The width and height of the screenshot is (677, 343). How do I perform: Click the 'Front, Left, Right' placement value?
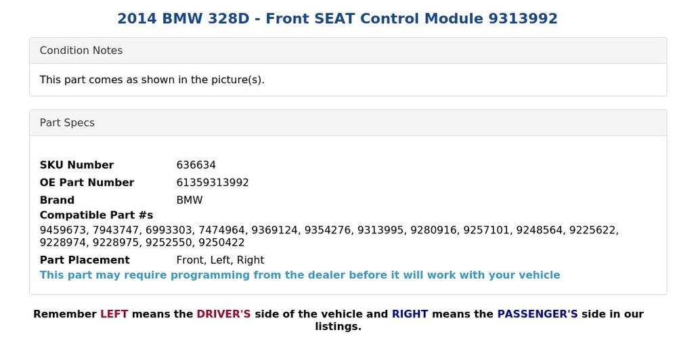pos(220,260)
